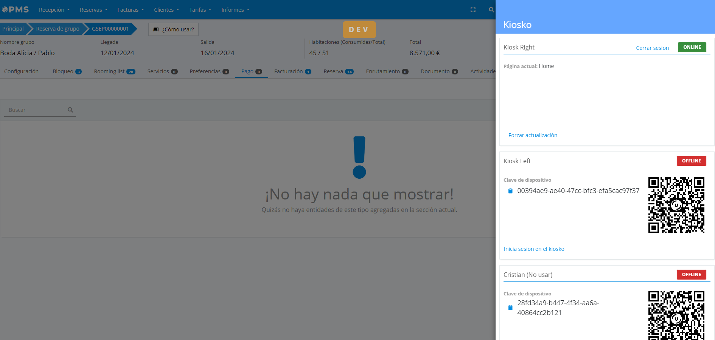
Task: Copy Kiosk Left device key clipboard icon
Action: [510, 191]
